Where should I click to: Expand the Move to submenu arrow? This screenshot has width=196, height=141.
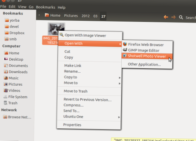[120, 84]
